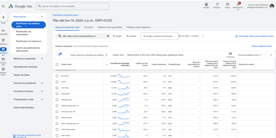Screen dimensions: 276x138
Task: Click the search bar for pages or campaigns
Action: tap(73, 6)
